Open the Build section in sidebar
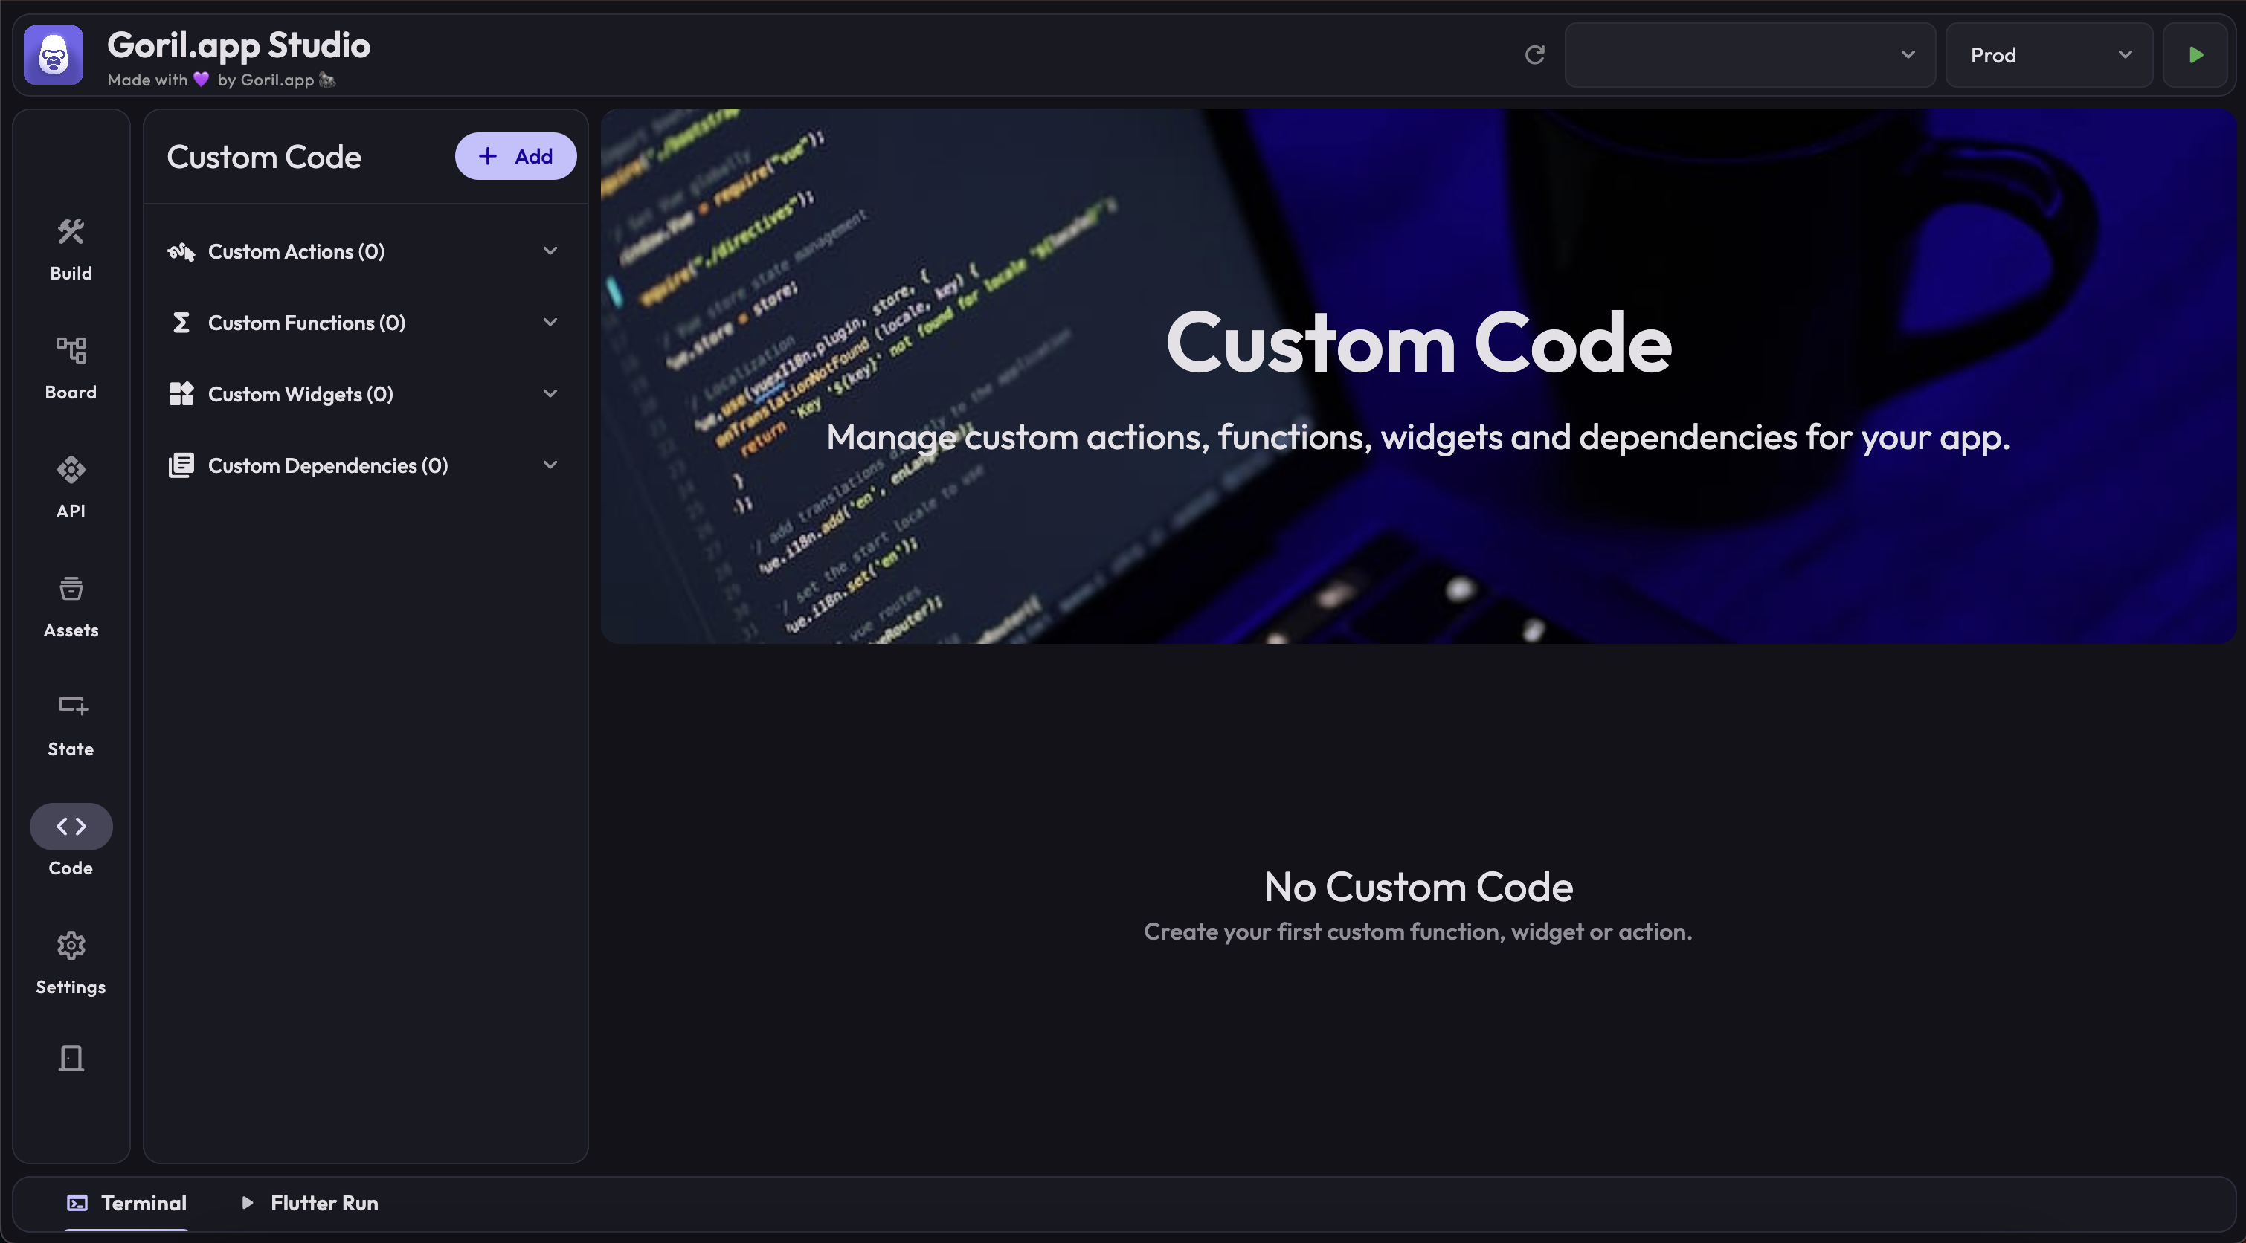Screen dimensions: 2246x1243 pyautogui.click(x=71, y=248)
